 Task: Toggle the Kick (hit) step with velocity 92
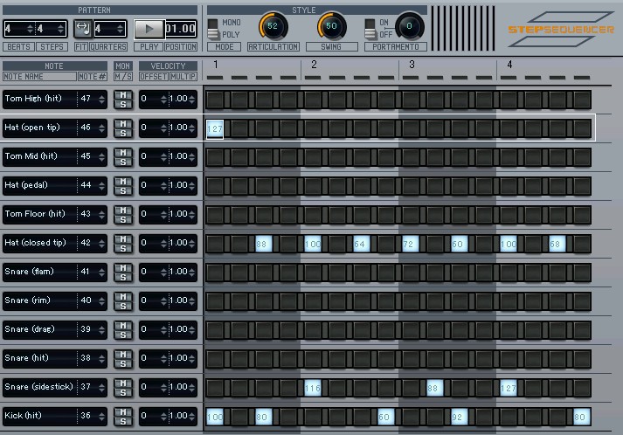(460, 417)
